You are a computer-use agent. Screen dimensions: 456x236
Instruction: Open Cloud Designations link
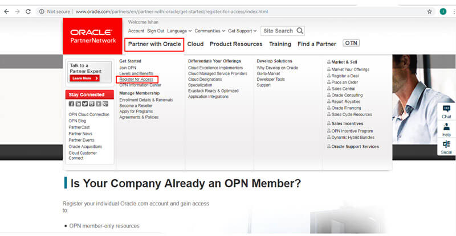(x=205, y=79)
